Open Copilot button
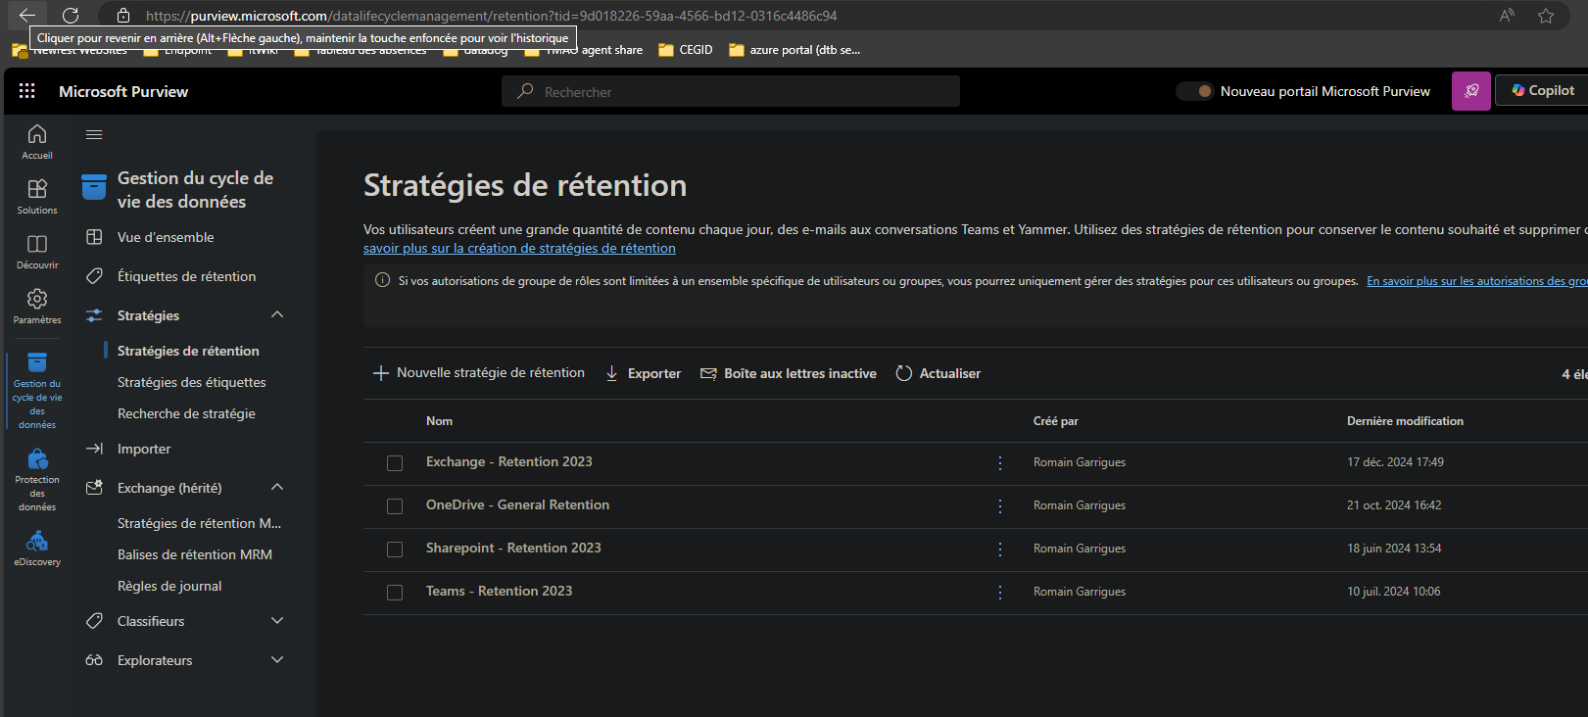 [1542, 90]
